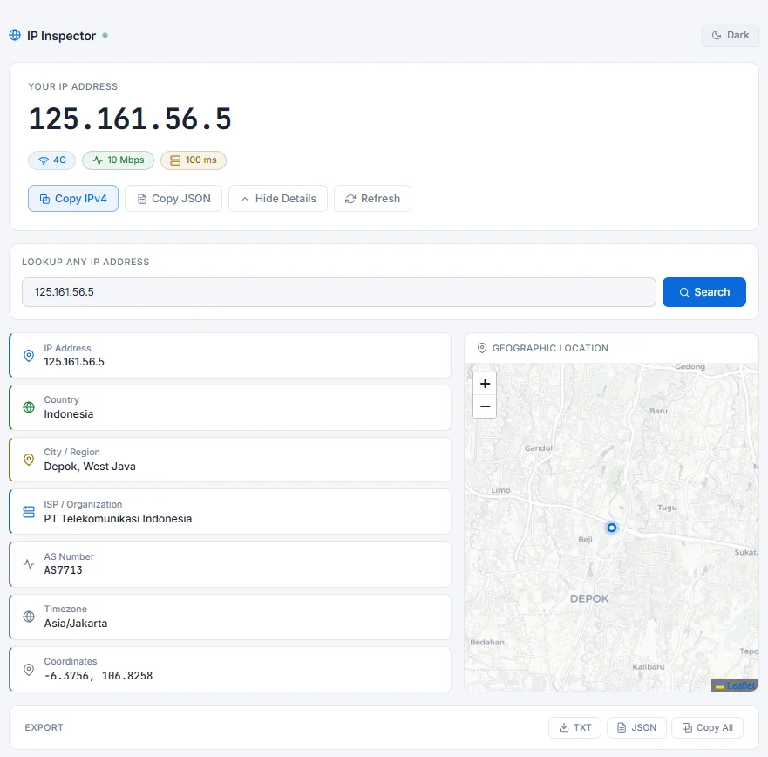Click the green status dot beside IP Inspector
Image resolution: width=768 pixels, height=757 pixels.
(x=105, y=35)
